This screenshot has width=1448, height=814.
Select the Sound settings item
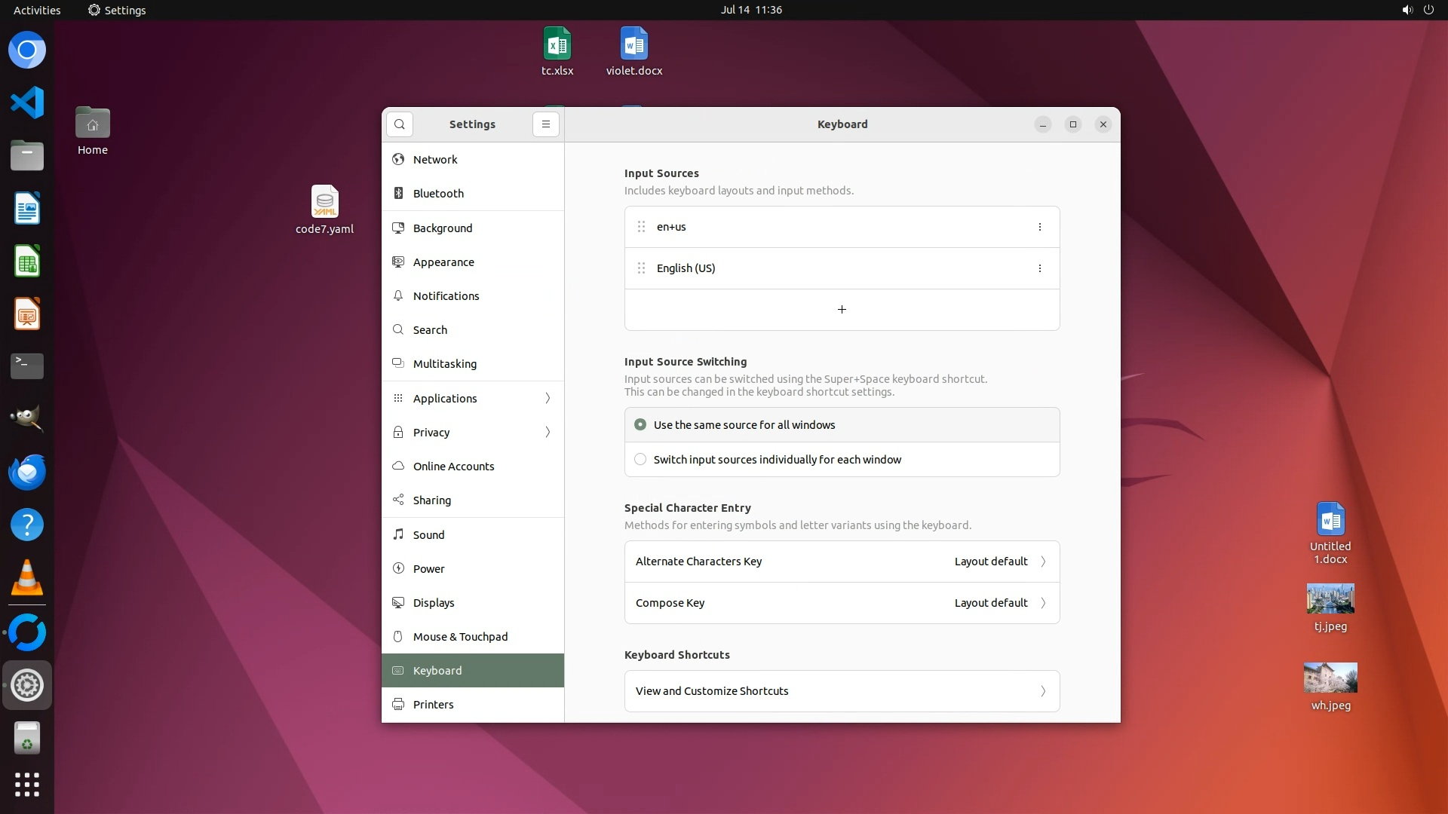coord(428,535)
